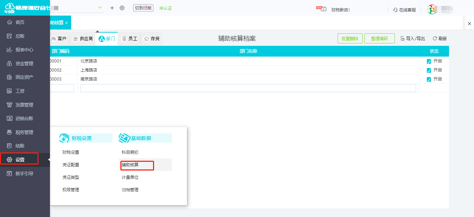Click the 财税新政! link
This screenshot has height=217, width=474.
click(340, 10)
